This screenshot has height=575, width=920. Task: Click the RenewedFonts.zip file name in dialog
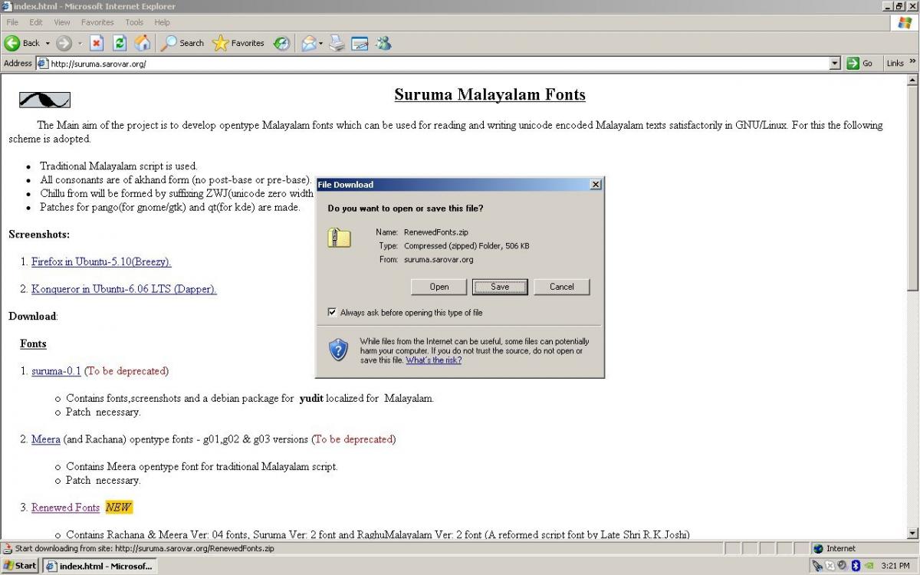click(436, 232)
